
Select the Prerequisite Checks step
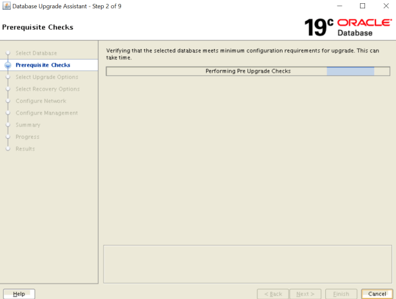42,65
